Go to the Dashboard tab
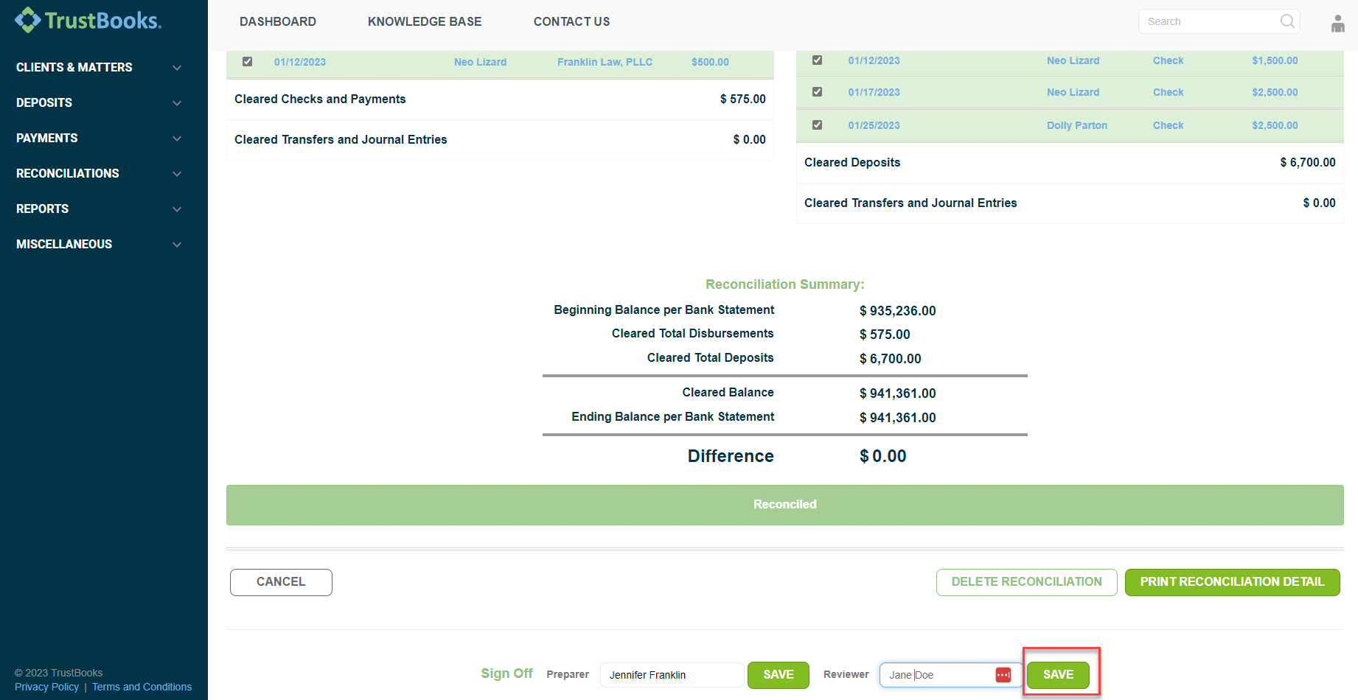Viewport: 1358px width, 700px height. pyautogui.click(x=278, y=21)
